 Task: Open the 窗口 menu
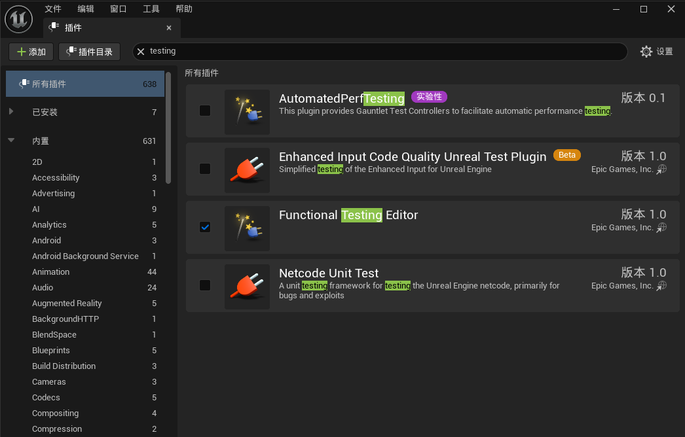coord(119,9)
